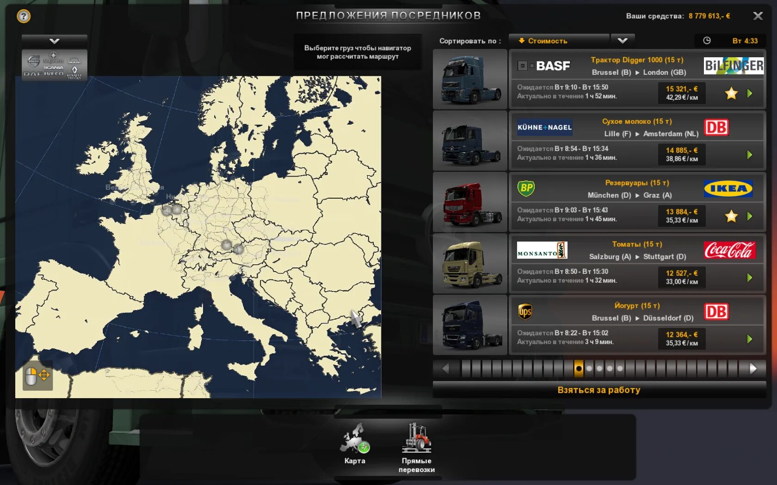Click the Brussel (B) ► Düsseldorf (D) route
777x485 pixels.
(642, 318)
